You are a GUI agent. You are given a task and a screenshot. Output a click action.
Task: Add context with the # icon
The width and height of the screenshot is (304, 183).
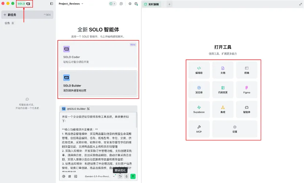69,176
